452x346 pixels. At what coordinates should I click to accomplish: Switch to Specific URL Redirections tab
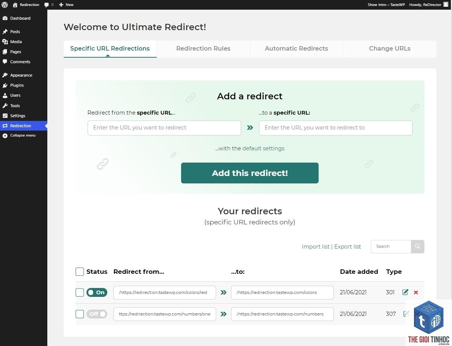coord(110,49)
